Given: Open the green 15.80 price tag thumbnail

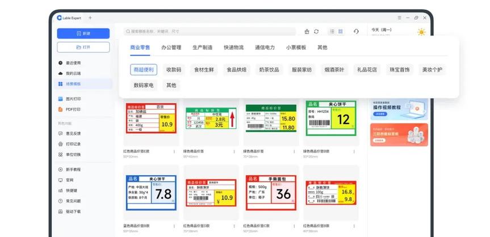Looking at the screenshot, I should point(271,118).
